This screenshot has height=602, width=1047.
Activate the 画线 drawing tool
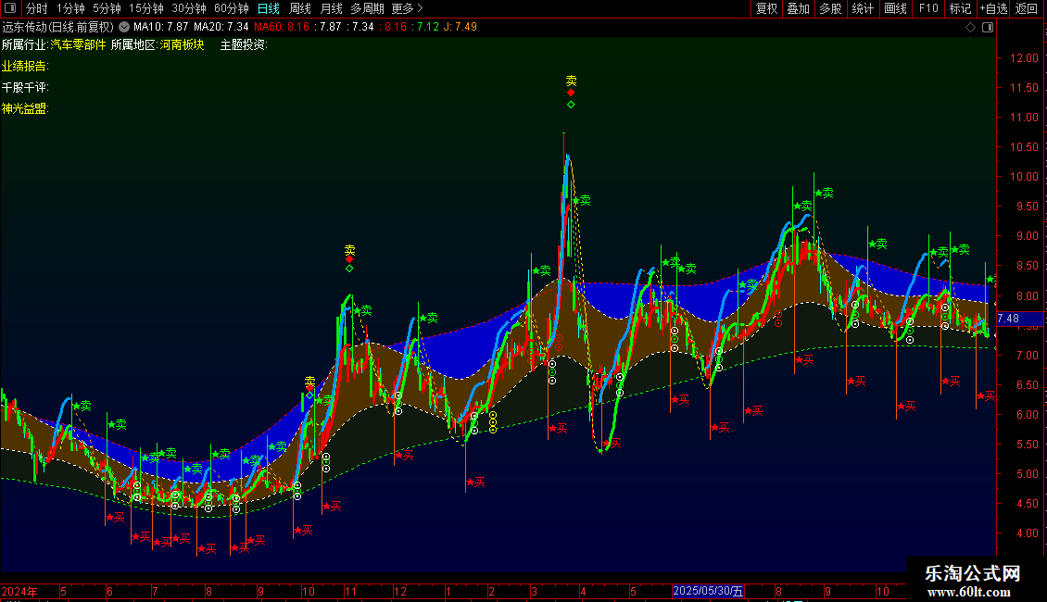tap(895, 8)
